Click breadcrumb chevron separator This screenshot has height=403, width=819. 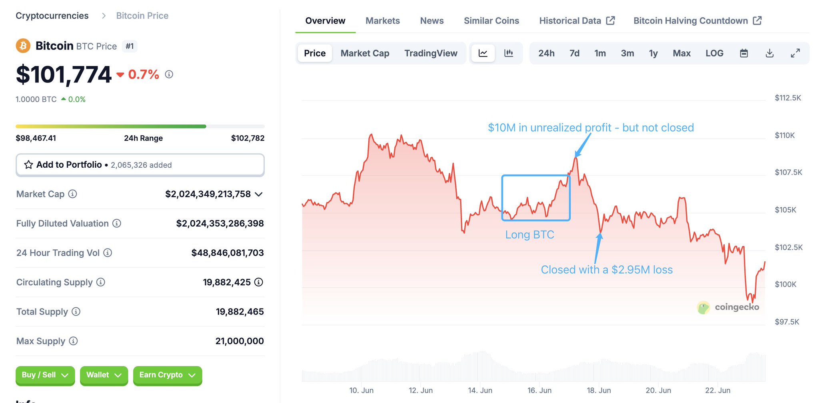click(104, 16)
